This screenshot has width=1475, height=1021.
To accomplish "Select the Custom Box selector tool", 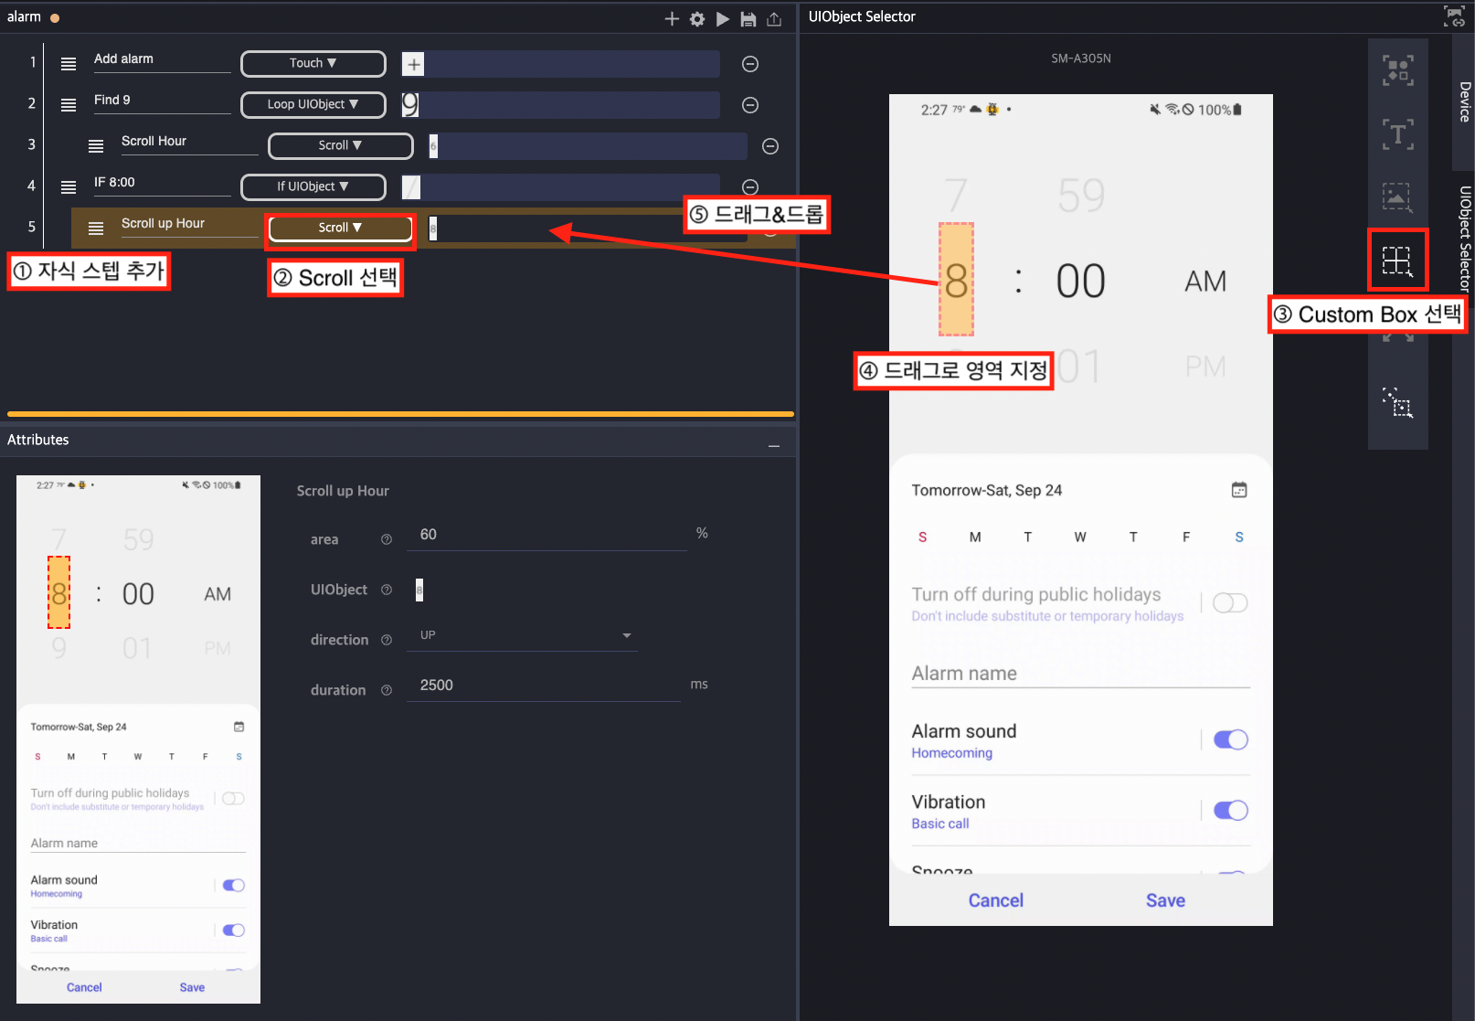I will 1397,261.
